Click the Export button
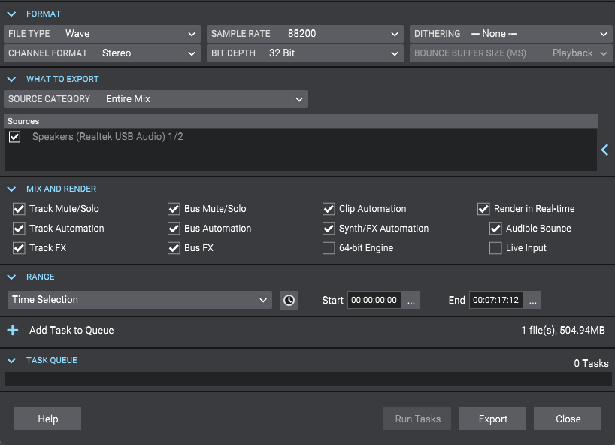This screenshot has width=615, height=445. (492, 419)
